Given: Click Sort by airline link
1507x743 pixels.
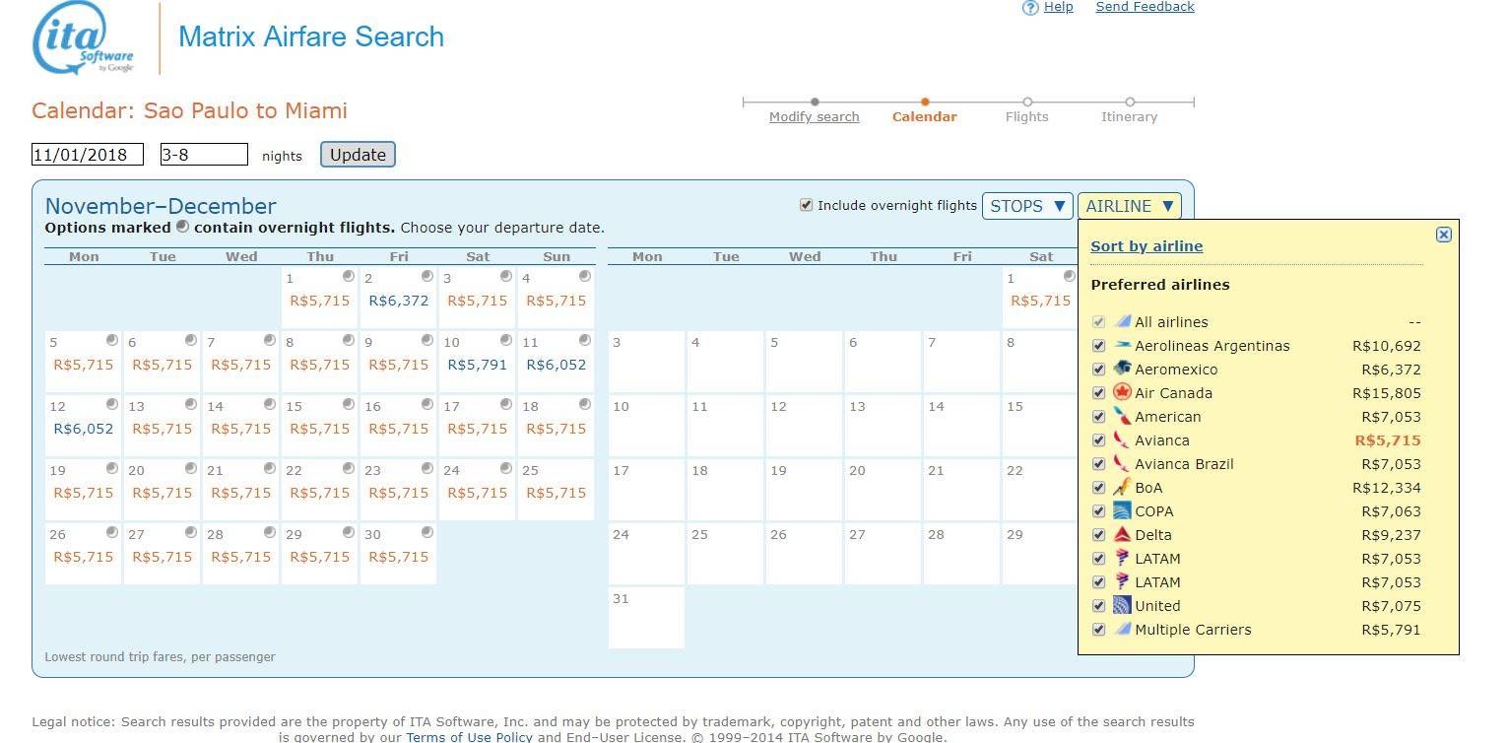Looking at the screenshot, I should [x=1147, y=246].
